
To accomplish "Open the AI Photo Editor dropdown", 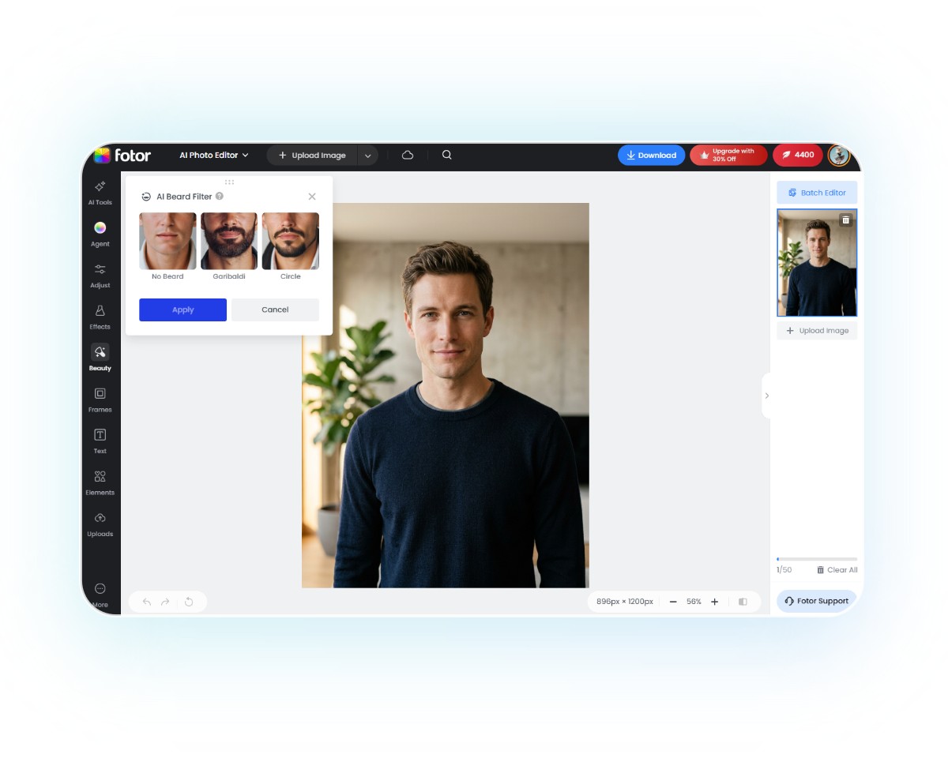I will (213, 155).
